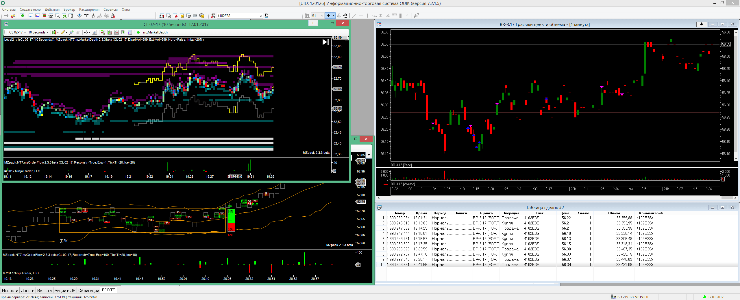Open the crosshair cursor type dropdown

(x=90, y=32)
